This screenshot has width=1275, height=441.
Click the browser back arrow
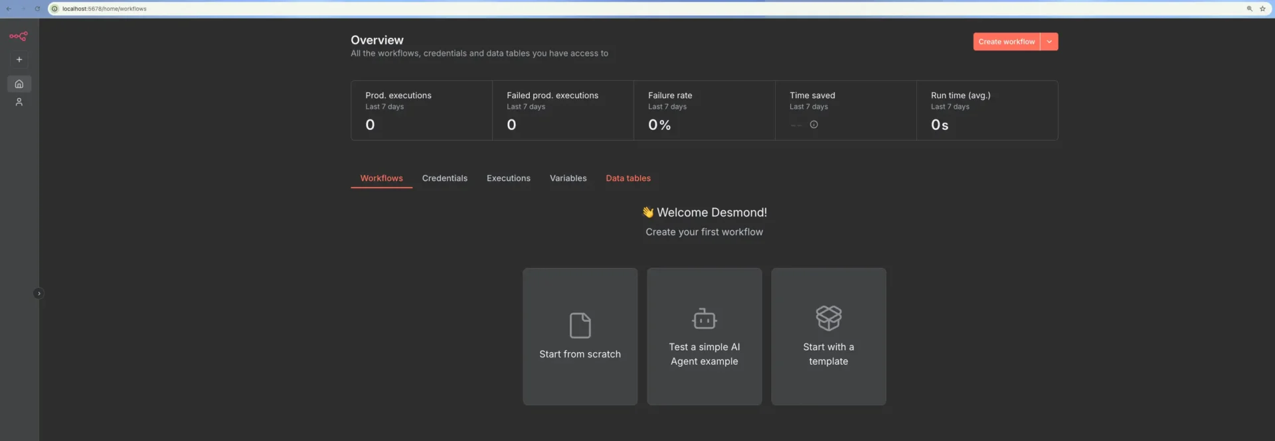[x=9, y=9]
